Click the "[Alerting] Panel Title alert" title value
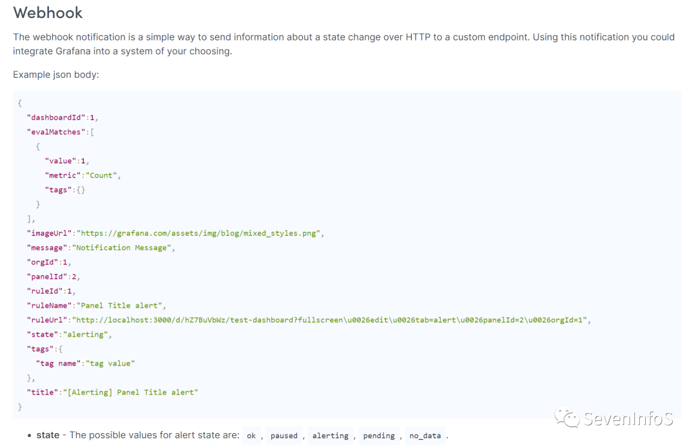Viewport: 696px width, 448px height. tap(130, 392)
